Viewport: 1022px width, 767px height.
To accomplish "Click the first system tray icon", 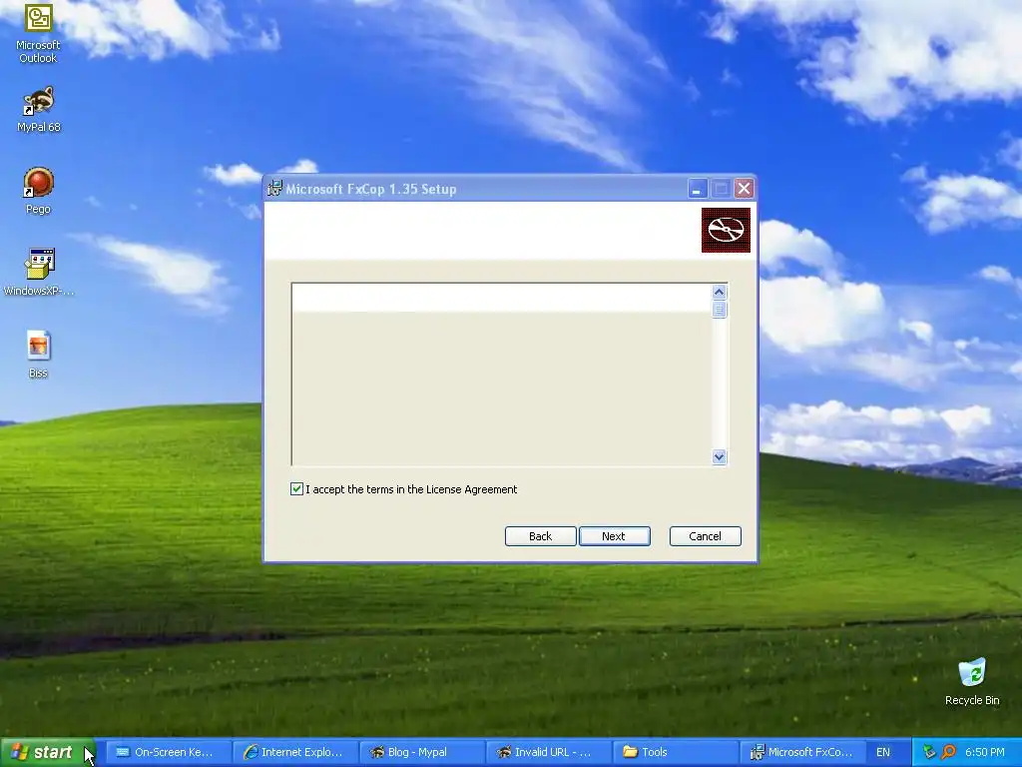I will tap(929, 752).
